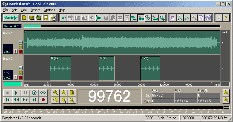Viewport: 233px width, 122px height.
Task: Open the Insert menu
Action: coord(35,10)
